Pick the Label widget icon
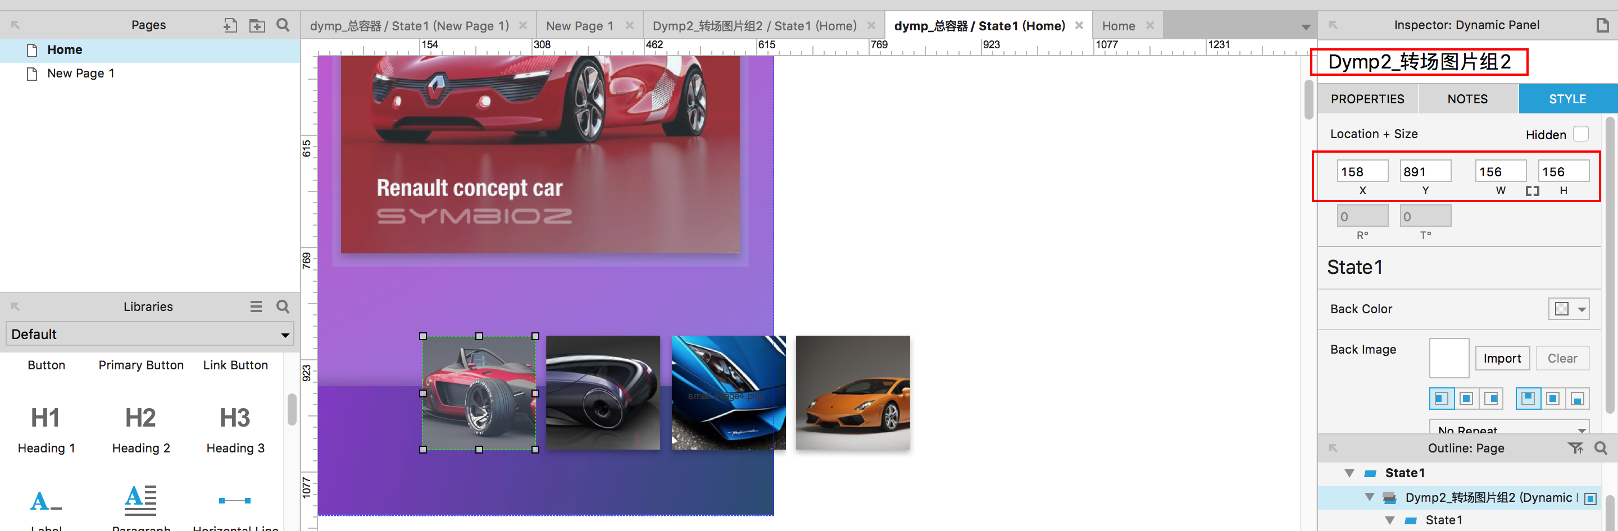This screenshot has width=1618, height=531. click(x=46, y=501)
